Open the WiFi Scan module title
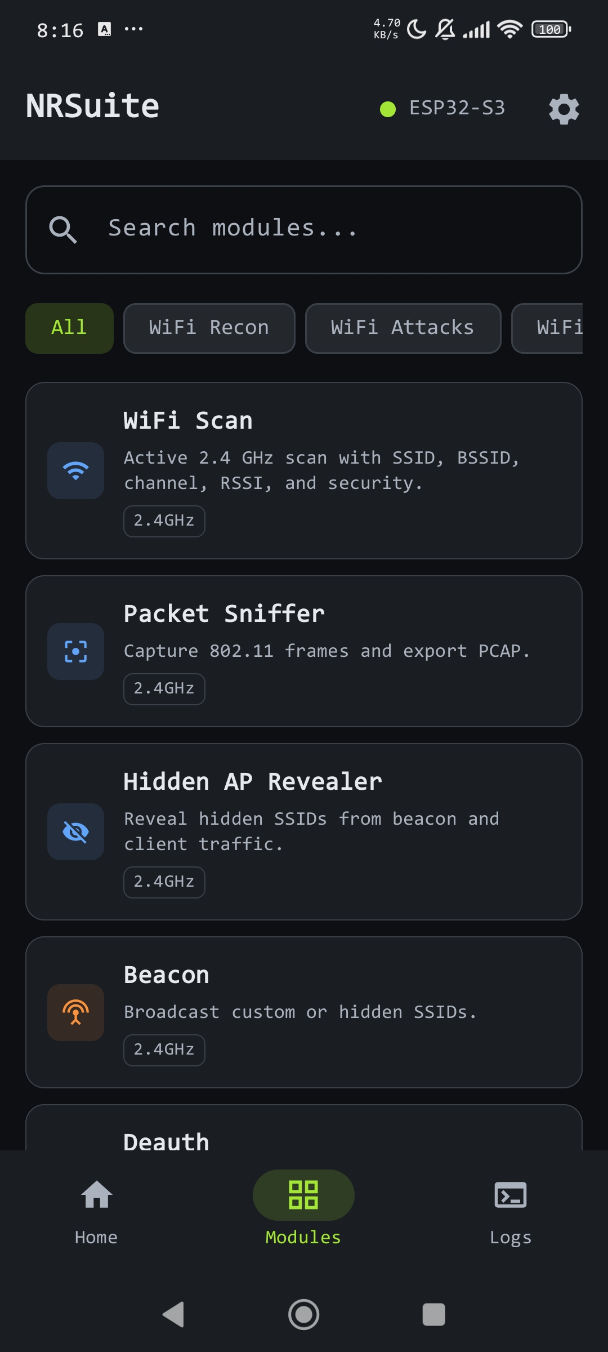Screen dimensions: 608x1352 click(188, 421)
